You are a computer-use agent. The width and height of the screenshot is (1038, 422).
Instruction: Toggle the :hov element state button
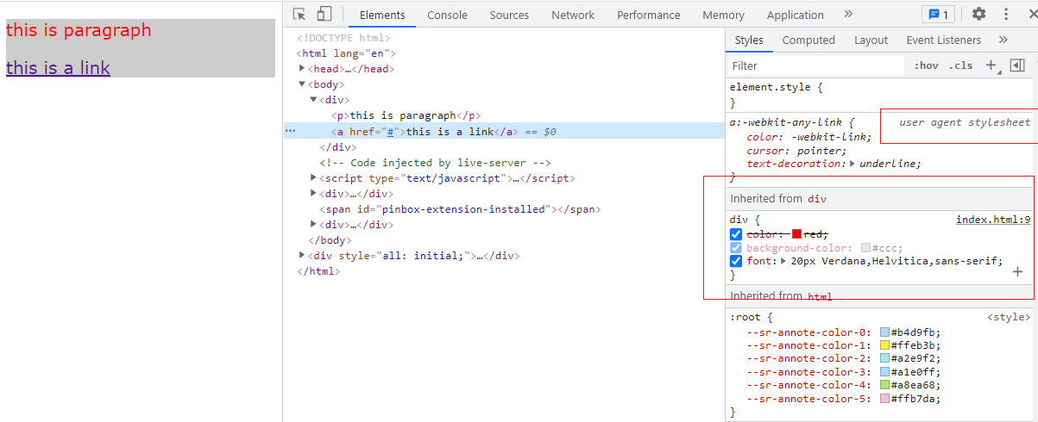pyautogui.click(x=926, y=65)
